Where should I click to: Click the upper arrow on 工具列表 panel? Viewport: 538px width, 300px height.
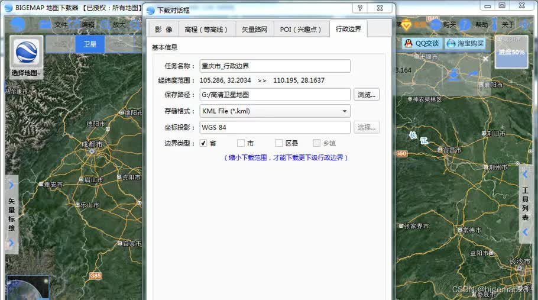tap(525, 175)
